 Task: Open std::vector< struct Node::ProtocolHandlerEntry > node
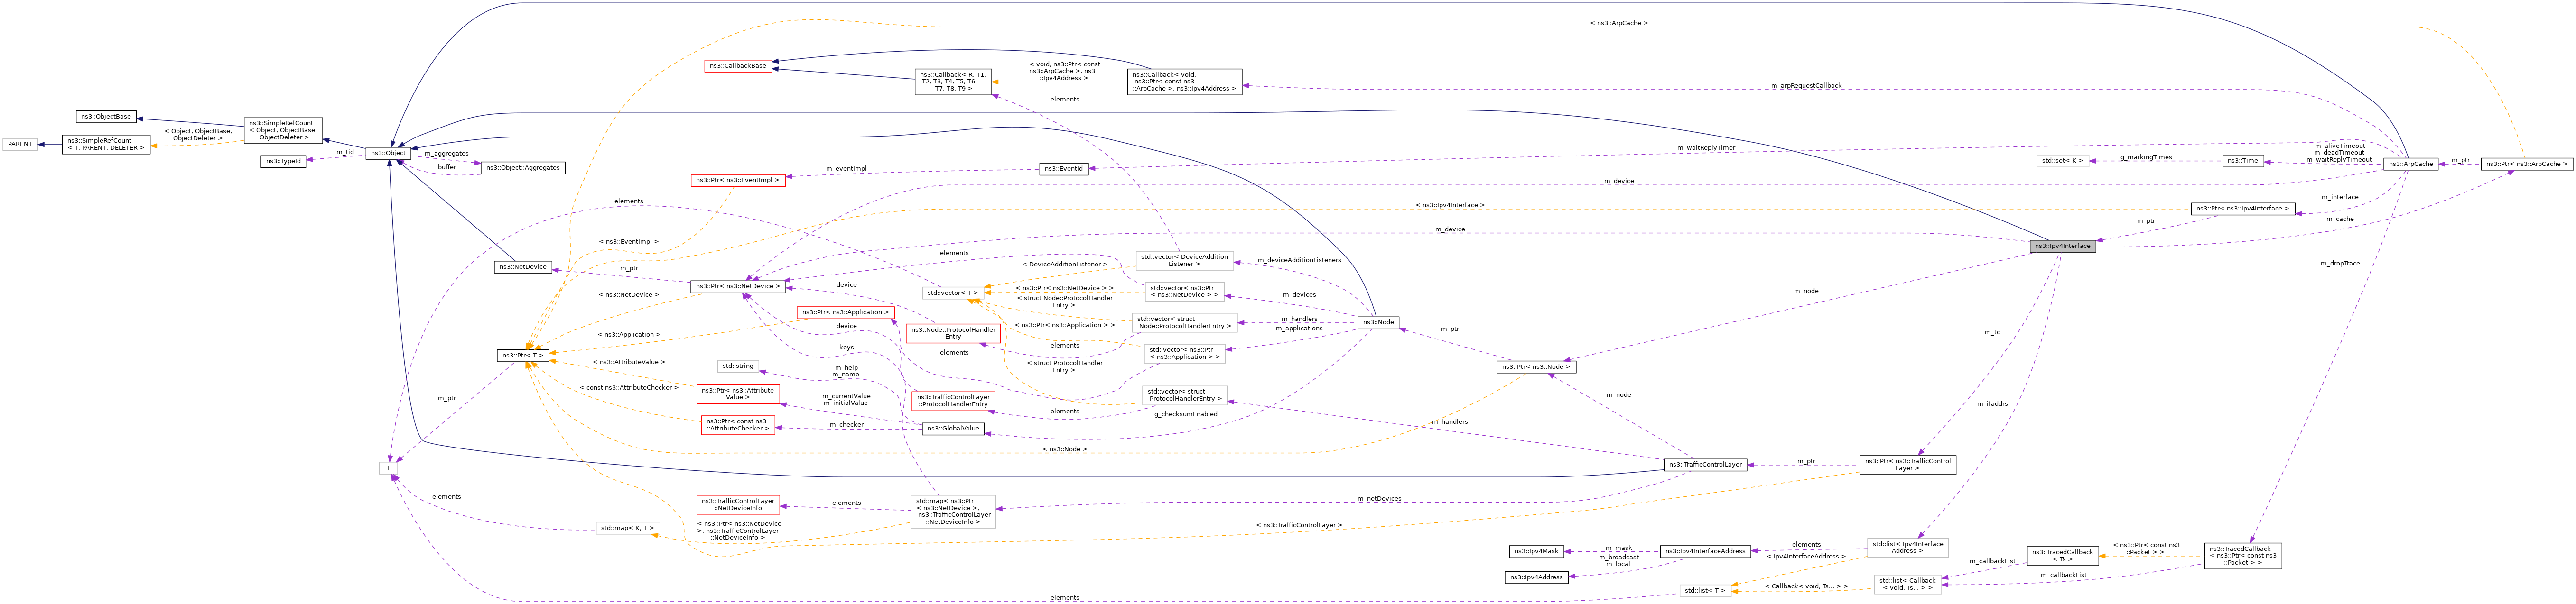(x=1184, y=323)
